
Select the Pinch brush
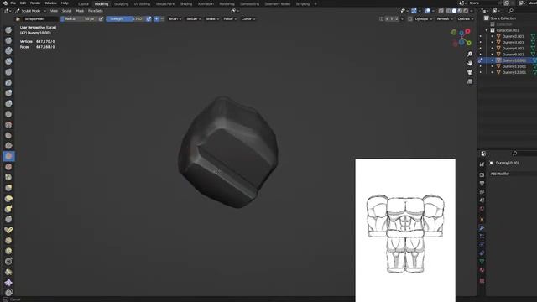point(8,177)
